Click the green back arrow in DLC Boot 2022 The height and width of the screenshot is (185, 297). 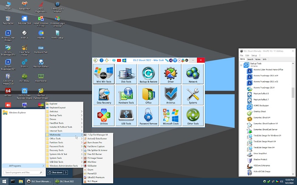click(x=95, y=60)
